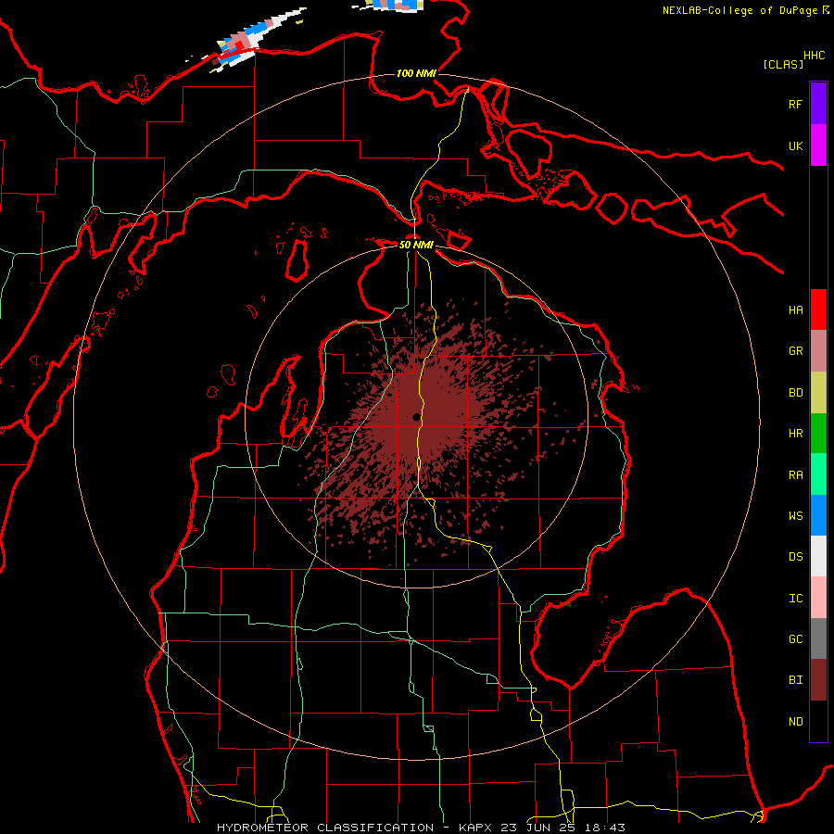
Task: Click the DS legend label
Action: click(795, 557)
